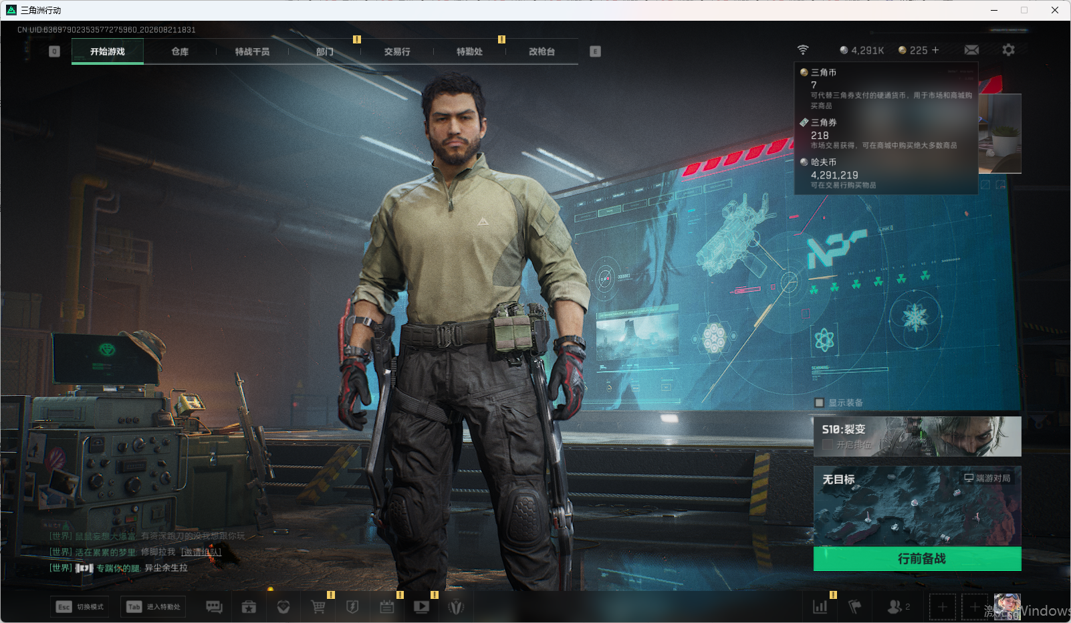This screenshot has height=623, width=1071.
Task: Select the 开始游戏 tab
Action: 108,51
